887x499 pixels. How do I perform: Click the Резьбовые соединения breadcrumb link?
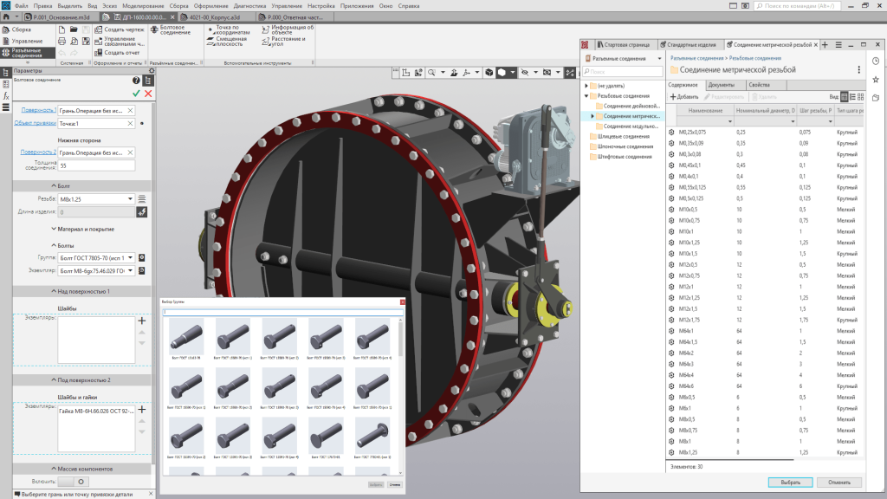tap(755, 58)
